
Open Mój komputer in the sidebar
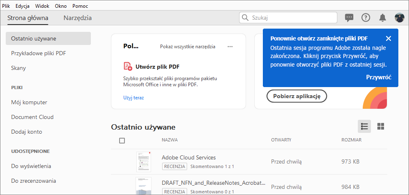tap(29, 102)
